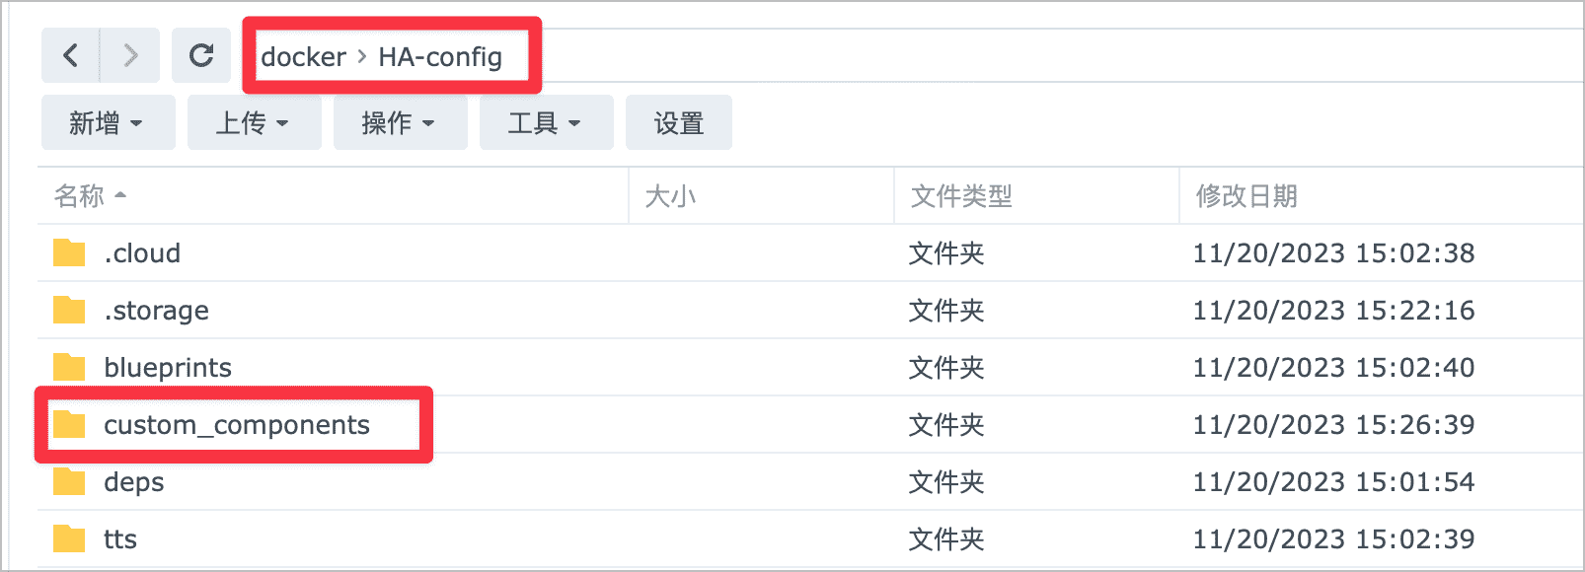Go to docker in the breadcrumb path
The height and width of the screenshot is (572, 1585).
(303, 57)
